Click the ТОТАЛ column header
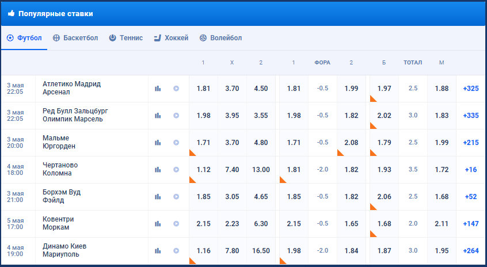Image resolution: width=487 pixels, height=267 pixels. pos(413,63)
